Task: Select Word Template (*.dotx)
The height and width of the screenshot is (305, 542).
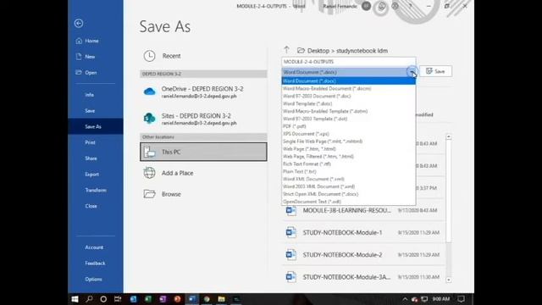Action: pos(348,103)
